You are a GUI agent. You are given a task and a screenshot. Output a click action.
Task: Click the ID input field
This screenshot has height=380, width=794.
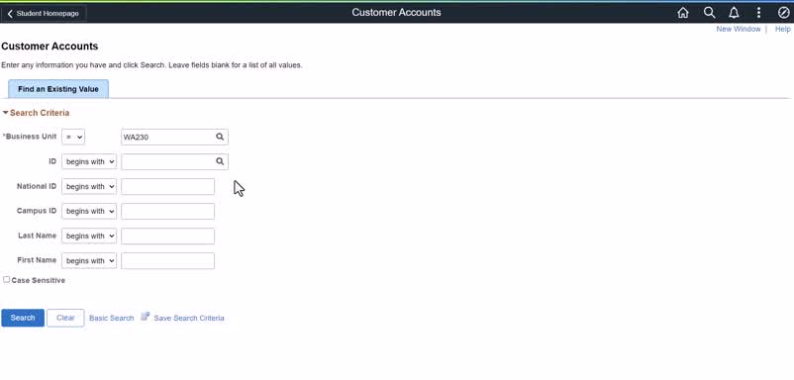pyautogui.click(x=167, y=162)
